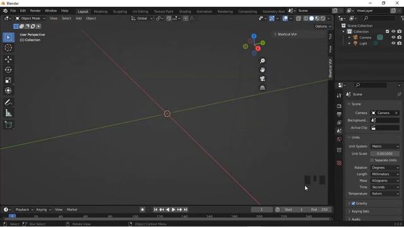The image size is (404, 227).
Task: Open the View Layer properties tab icon
Action: pos(339,122)
